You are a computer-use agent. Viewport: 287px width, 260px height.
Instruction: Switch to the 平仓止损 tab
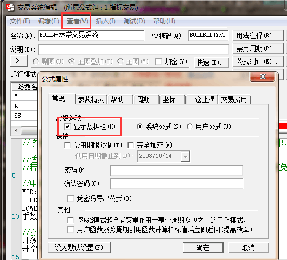(x=201, y=100)
